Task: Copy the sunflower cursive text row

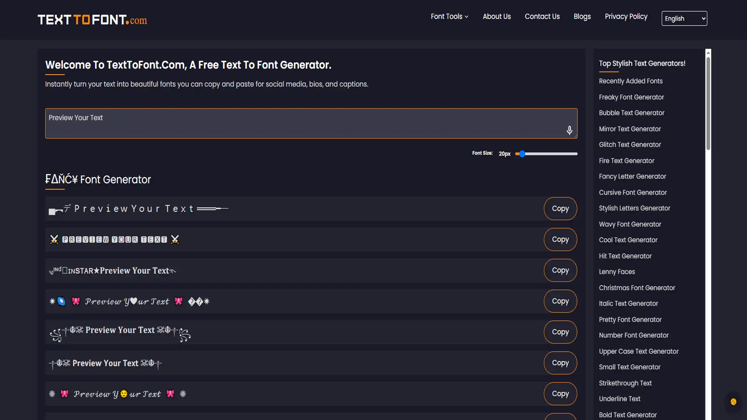Action: tap(560, 394)
